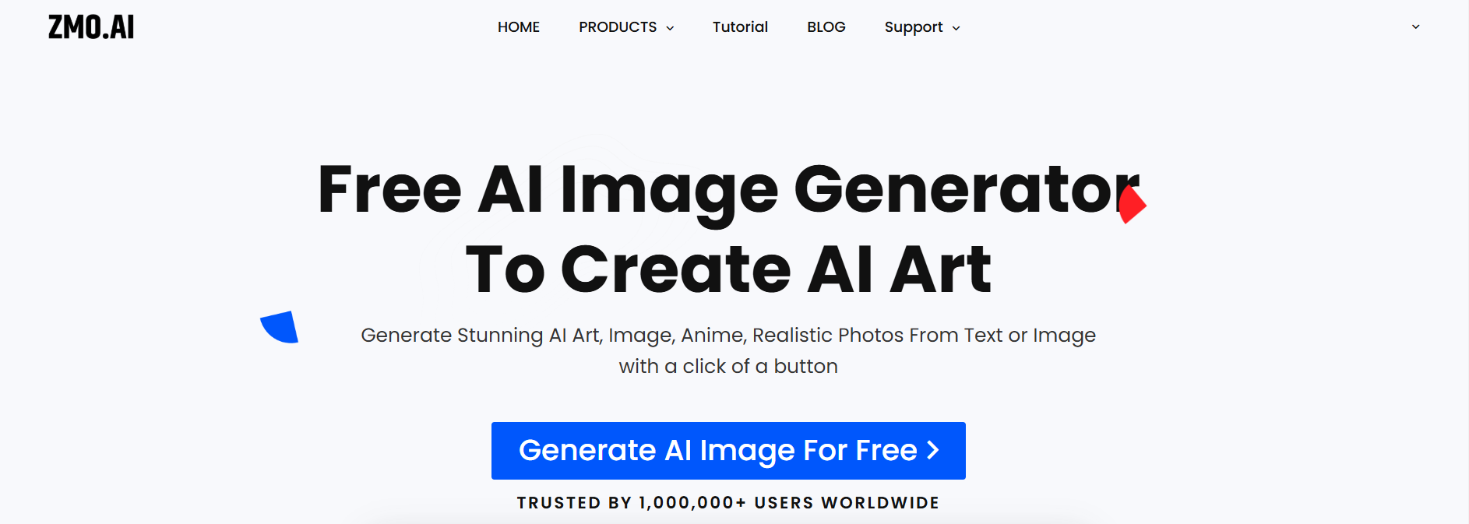Select the Support navigation label
Image resolution: width=1469 pixels, height=524 pixels.
pyautogui.click(x=914, y=27)
